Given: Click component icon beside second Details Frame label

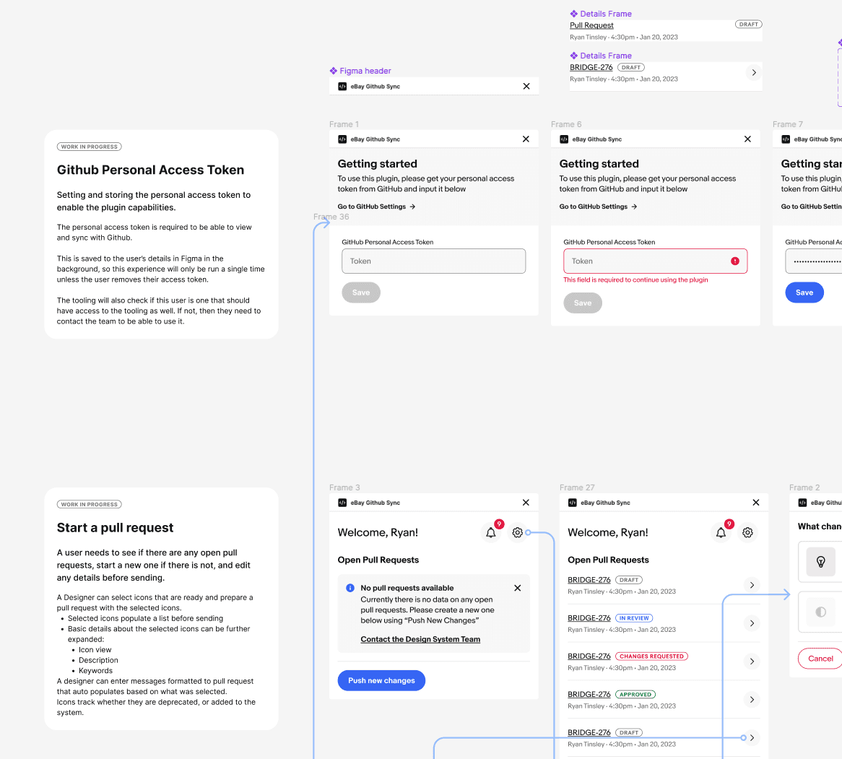Looking at the screenshot, I should [x=573, y=56].
